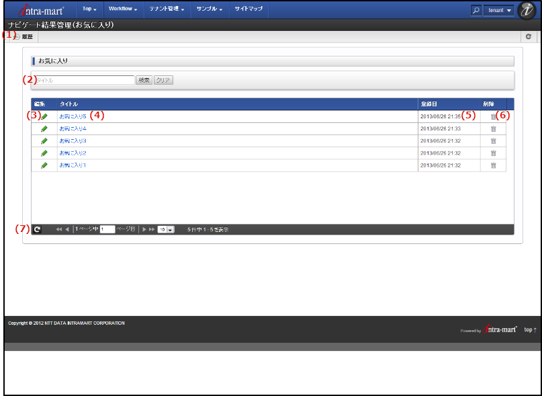The height and width of the screenshot is (396, 542).
Task: Open the お気に入り5 link
Action: coord(73,117)
